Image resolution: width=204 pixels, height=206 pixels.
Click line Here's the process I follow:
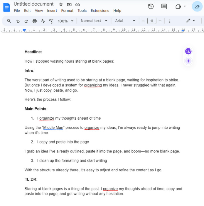point(48,99)
